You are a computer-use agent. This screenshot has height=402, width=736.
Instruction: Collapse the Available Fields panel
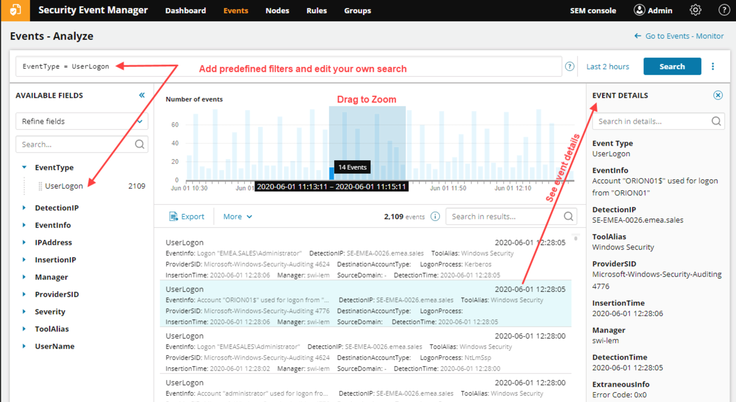[142, 95]
